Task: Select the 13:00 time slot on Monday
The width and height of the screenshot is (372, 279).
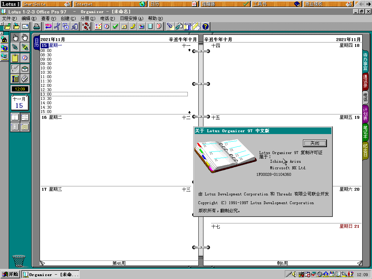Action: tap(114, 94)
